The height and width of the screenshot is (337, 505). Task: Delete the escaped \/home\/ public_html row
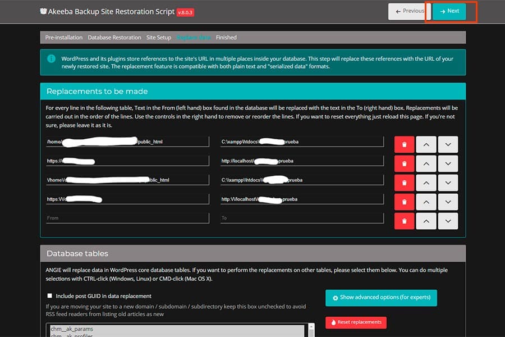pos(404,183)
